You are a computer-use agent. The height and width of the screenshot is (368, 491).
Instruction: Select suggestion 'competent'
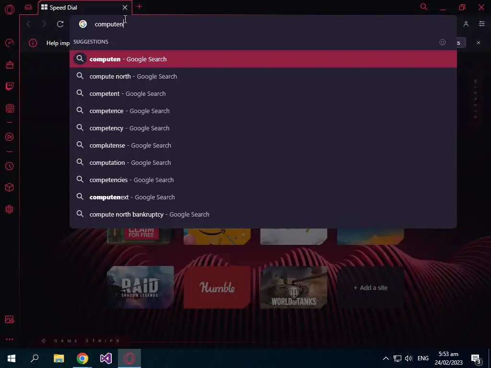[263, 93]
